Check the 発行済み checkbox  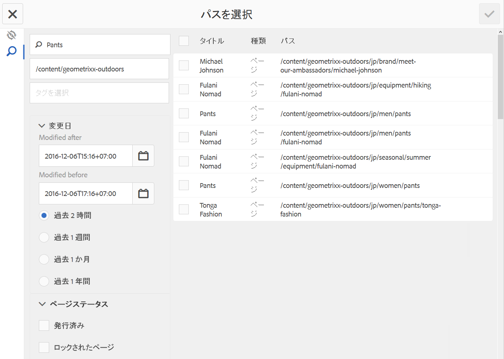tap(44, 325)
